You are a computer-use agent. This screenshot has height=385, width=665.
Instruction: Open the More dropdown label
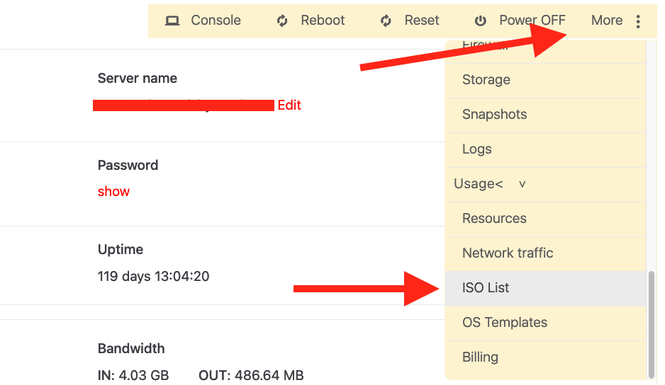(x=607, y=21)
